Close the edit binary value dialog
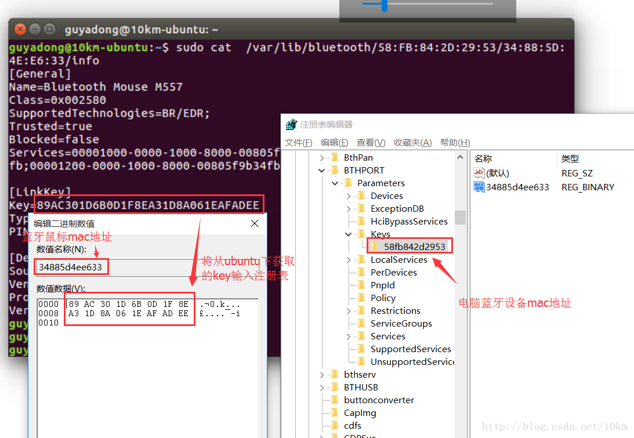Screen dimensions: 634x438 click(255, 223)
